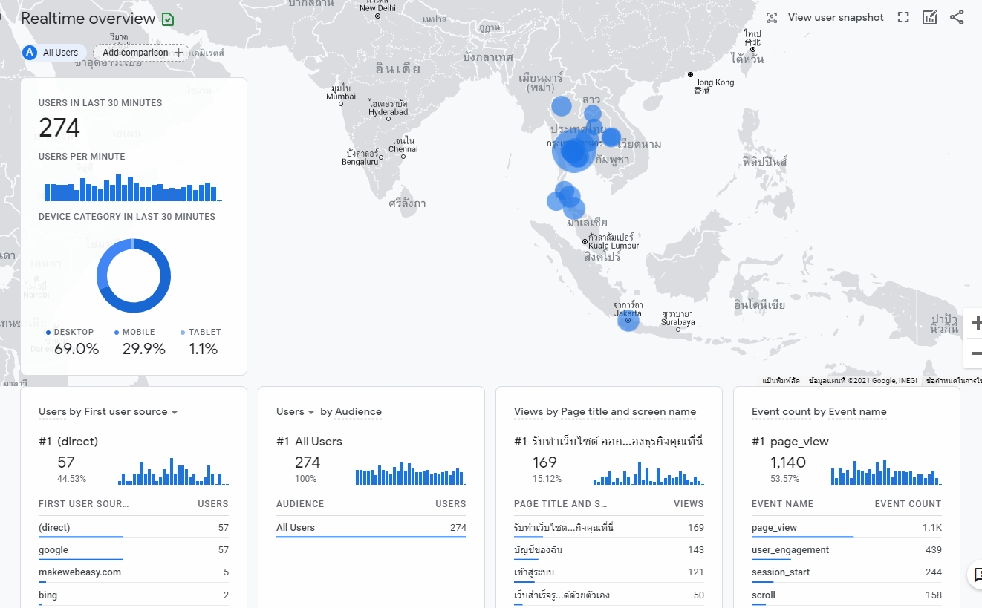Open fullscreen view icon
Screen dimensions: 982x608
[x=903, y=18]
